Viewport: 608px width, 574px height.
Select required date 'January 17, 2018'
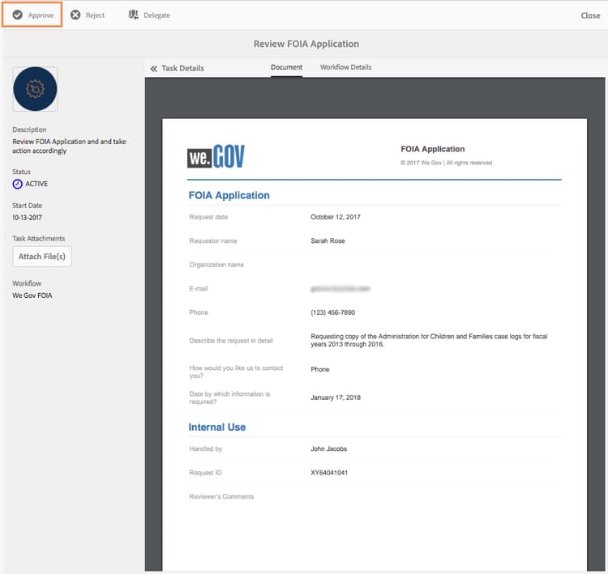pyautogui.click(x=336, y=398)
